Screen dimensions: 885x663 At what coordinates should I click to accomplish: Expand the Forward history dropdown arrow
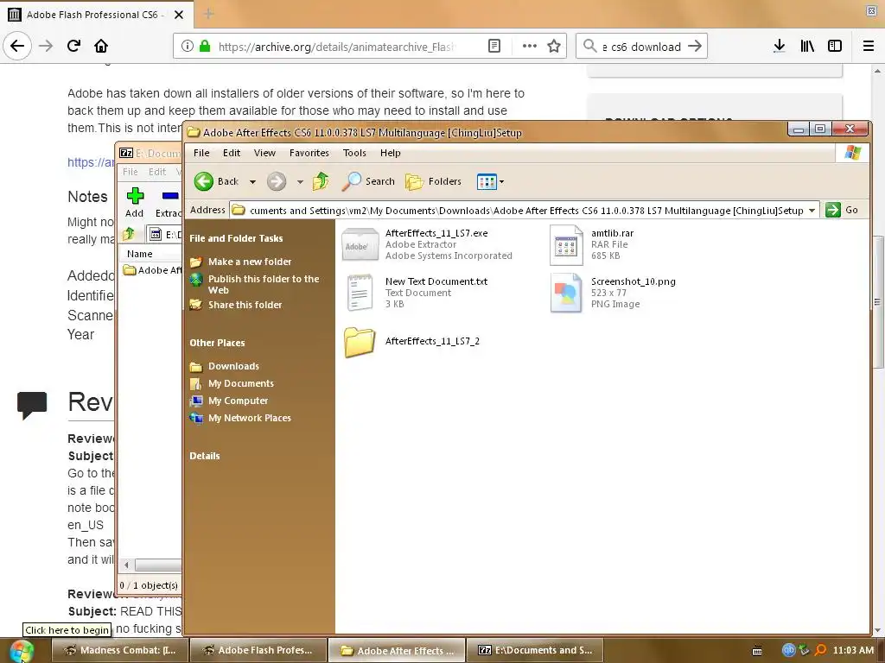point(300,182)
